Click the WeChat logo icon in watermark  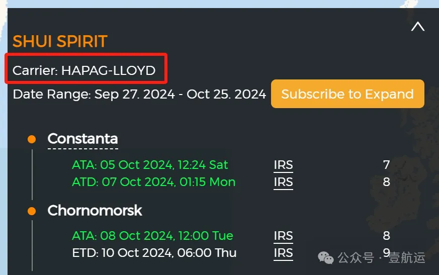[326, 257]
